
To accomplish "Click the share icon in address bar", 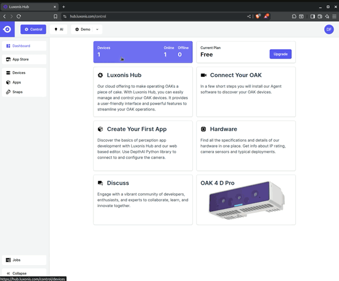I will 249,16.
